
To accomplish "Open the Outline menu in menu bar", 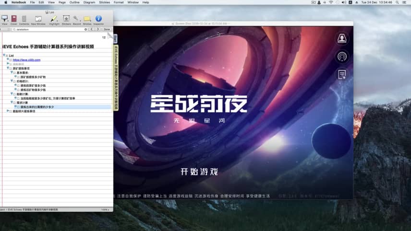I will pyautogui.click(x=74, y=2).
